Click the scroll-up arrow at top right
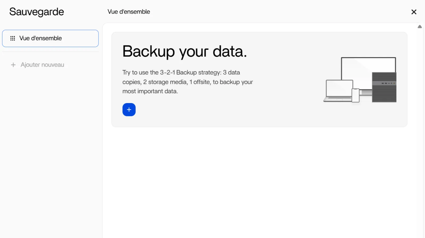This screenshot has width=425, height=238. (420, 27)
